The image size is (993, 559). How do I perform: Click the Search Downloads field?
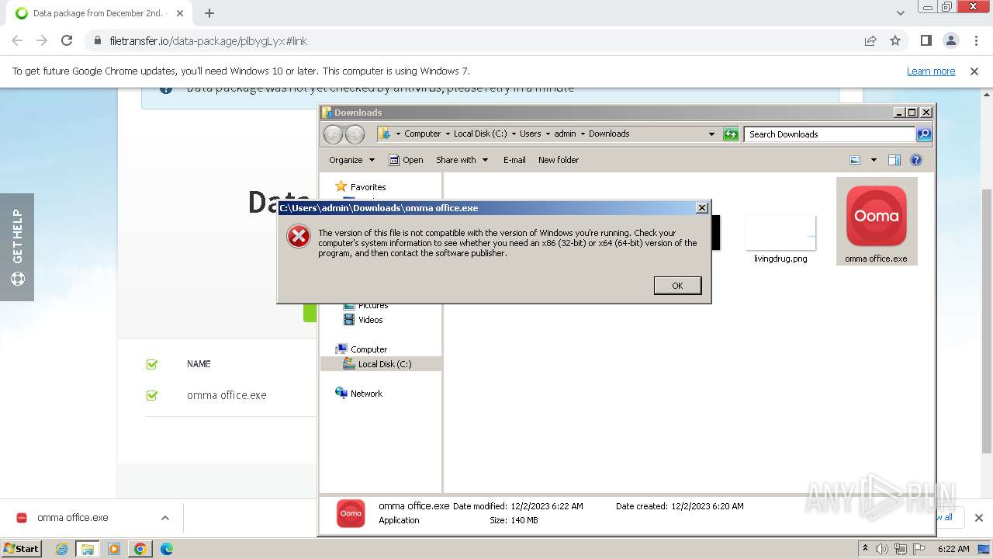pos(829,134)
